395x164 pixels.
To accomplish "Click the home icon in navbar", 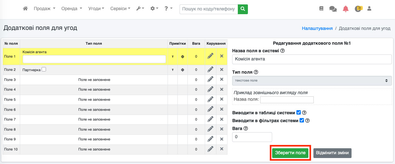I will click(26, 9).
